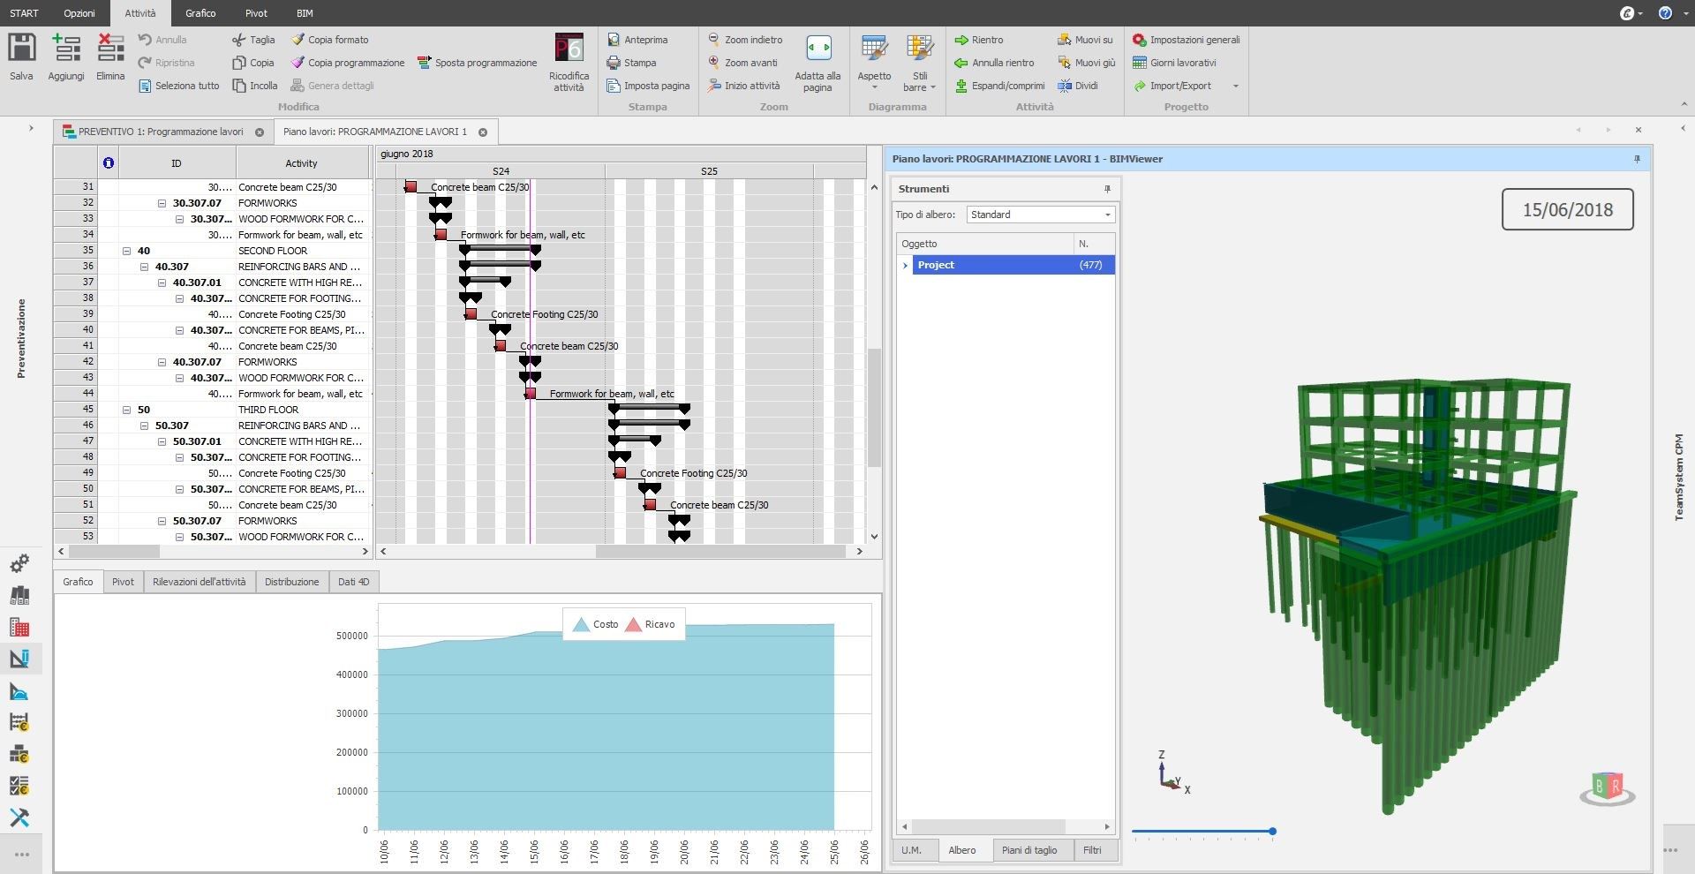The image size is (1695, 874).
Task: Open the gear settings icon in the sidebar
Action: (19, 563)
